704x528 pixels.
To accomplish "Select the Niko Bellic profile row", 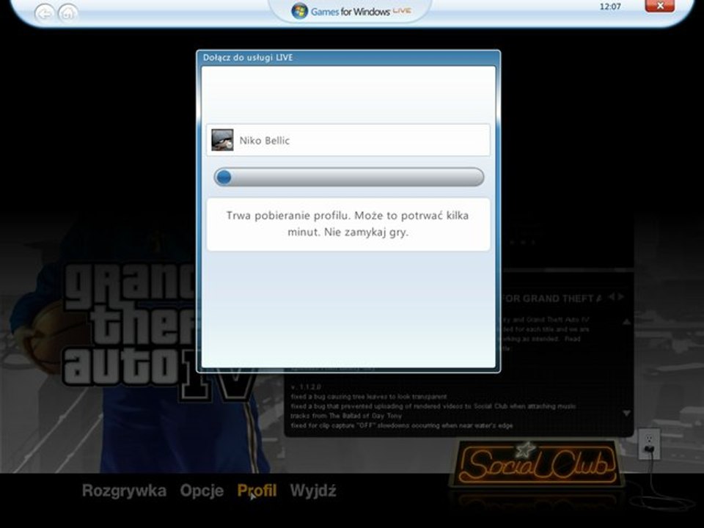I will (x=348, y=140).
